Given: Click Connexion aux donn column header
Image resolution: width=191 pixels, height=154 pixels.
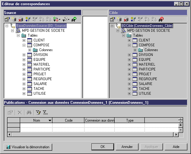Looking at the screenshot, I should [100, 120].
